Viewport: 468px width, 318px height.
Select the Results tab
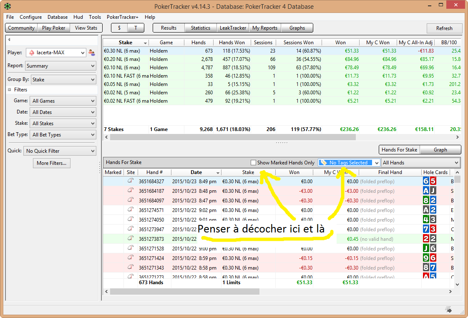click(x=169, y=28)
